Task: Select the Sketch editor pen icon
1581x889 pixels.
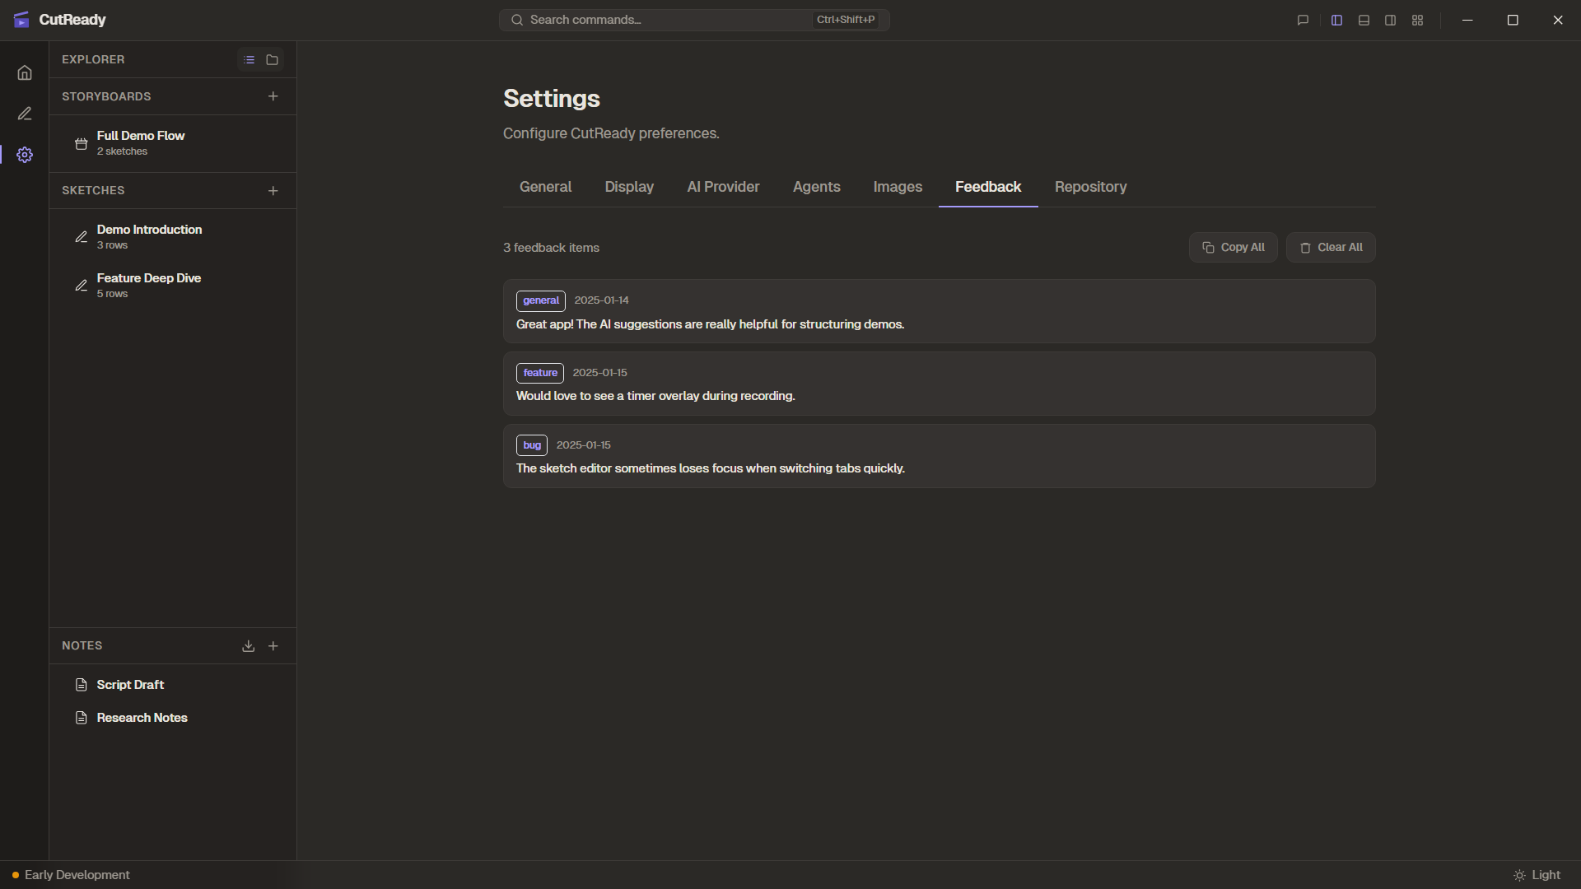Action: coord(25,113)
